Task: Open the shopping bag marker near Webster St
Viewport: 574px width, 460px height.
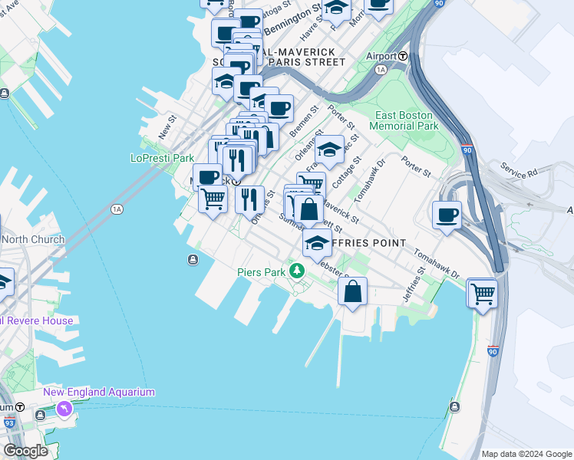Action: pos(352,293)
